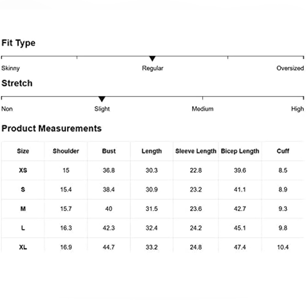Viewport: 307px width, 307px height.
Task: Click the 44.7 bust value for XL
Action: pos(109,247)
